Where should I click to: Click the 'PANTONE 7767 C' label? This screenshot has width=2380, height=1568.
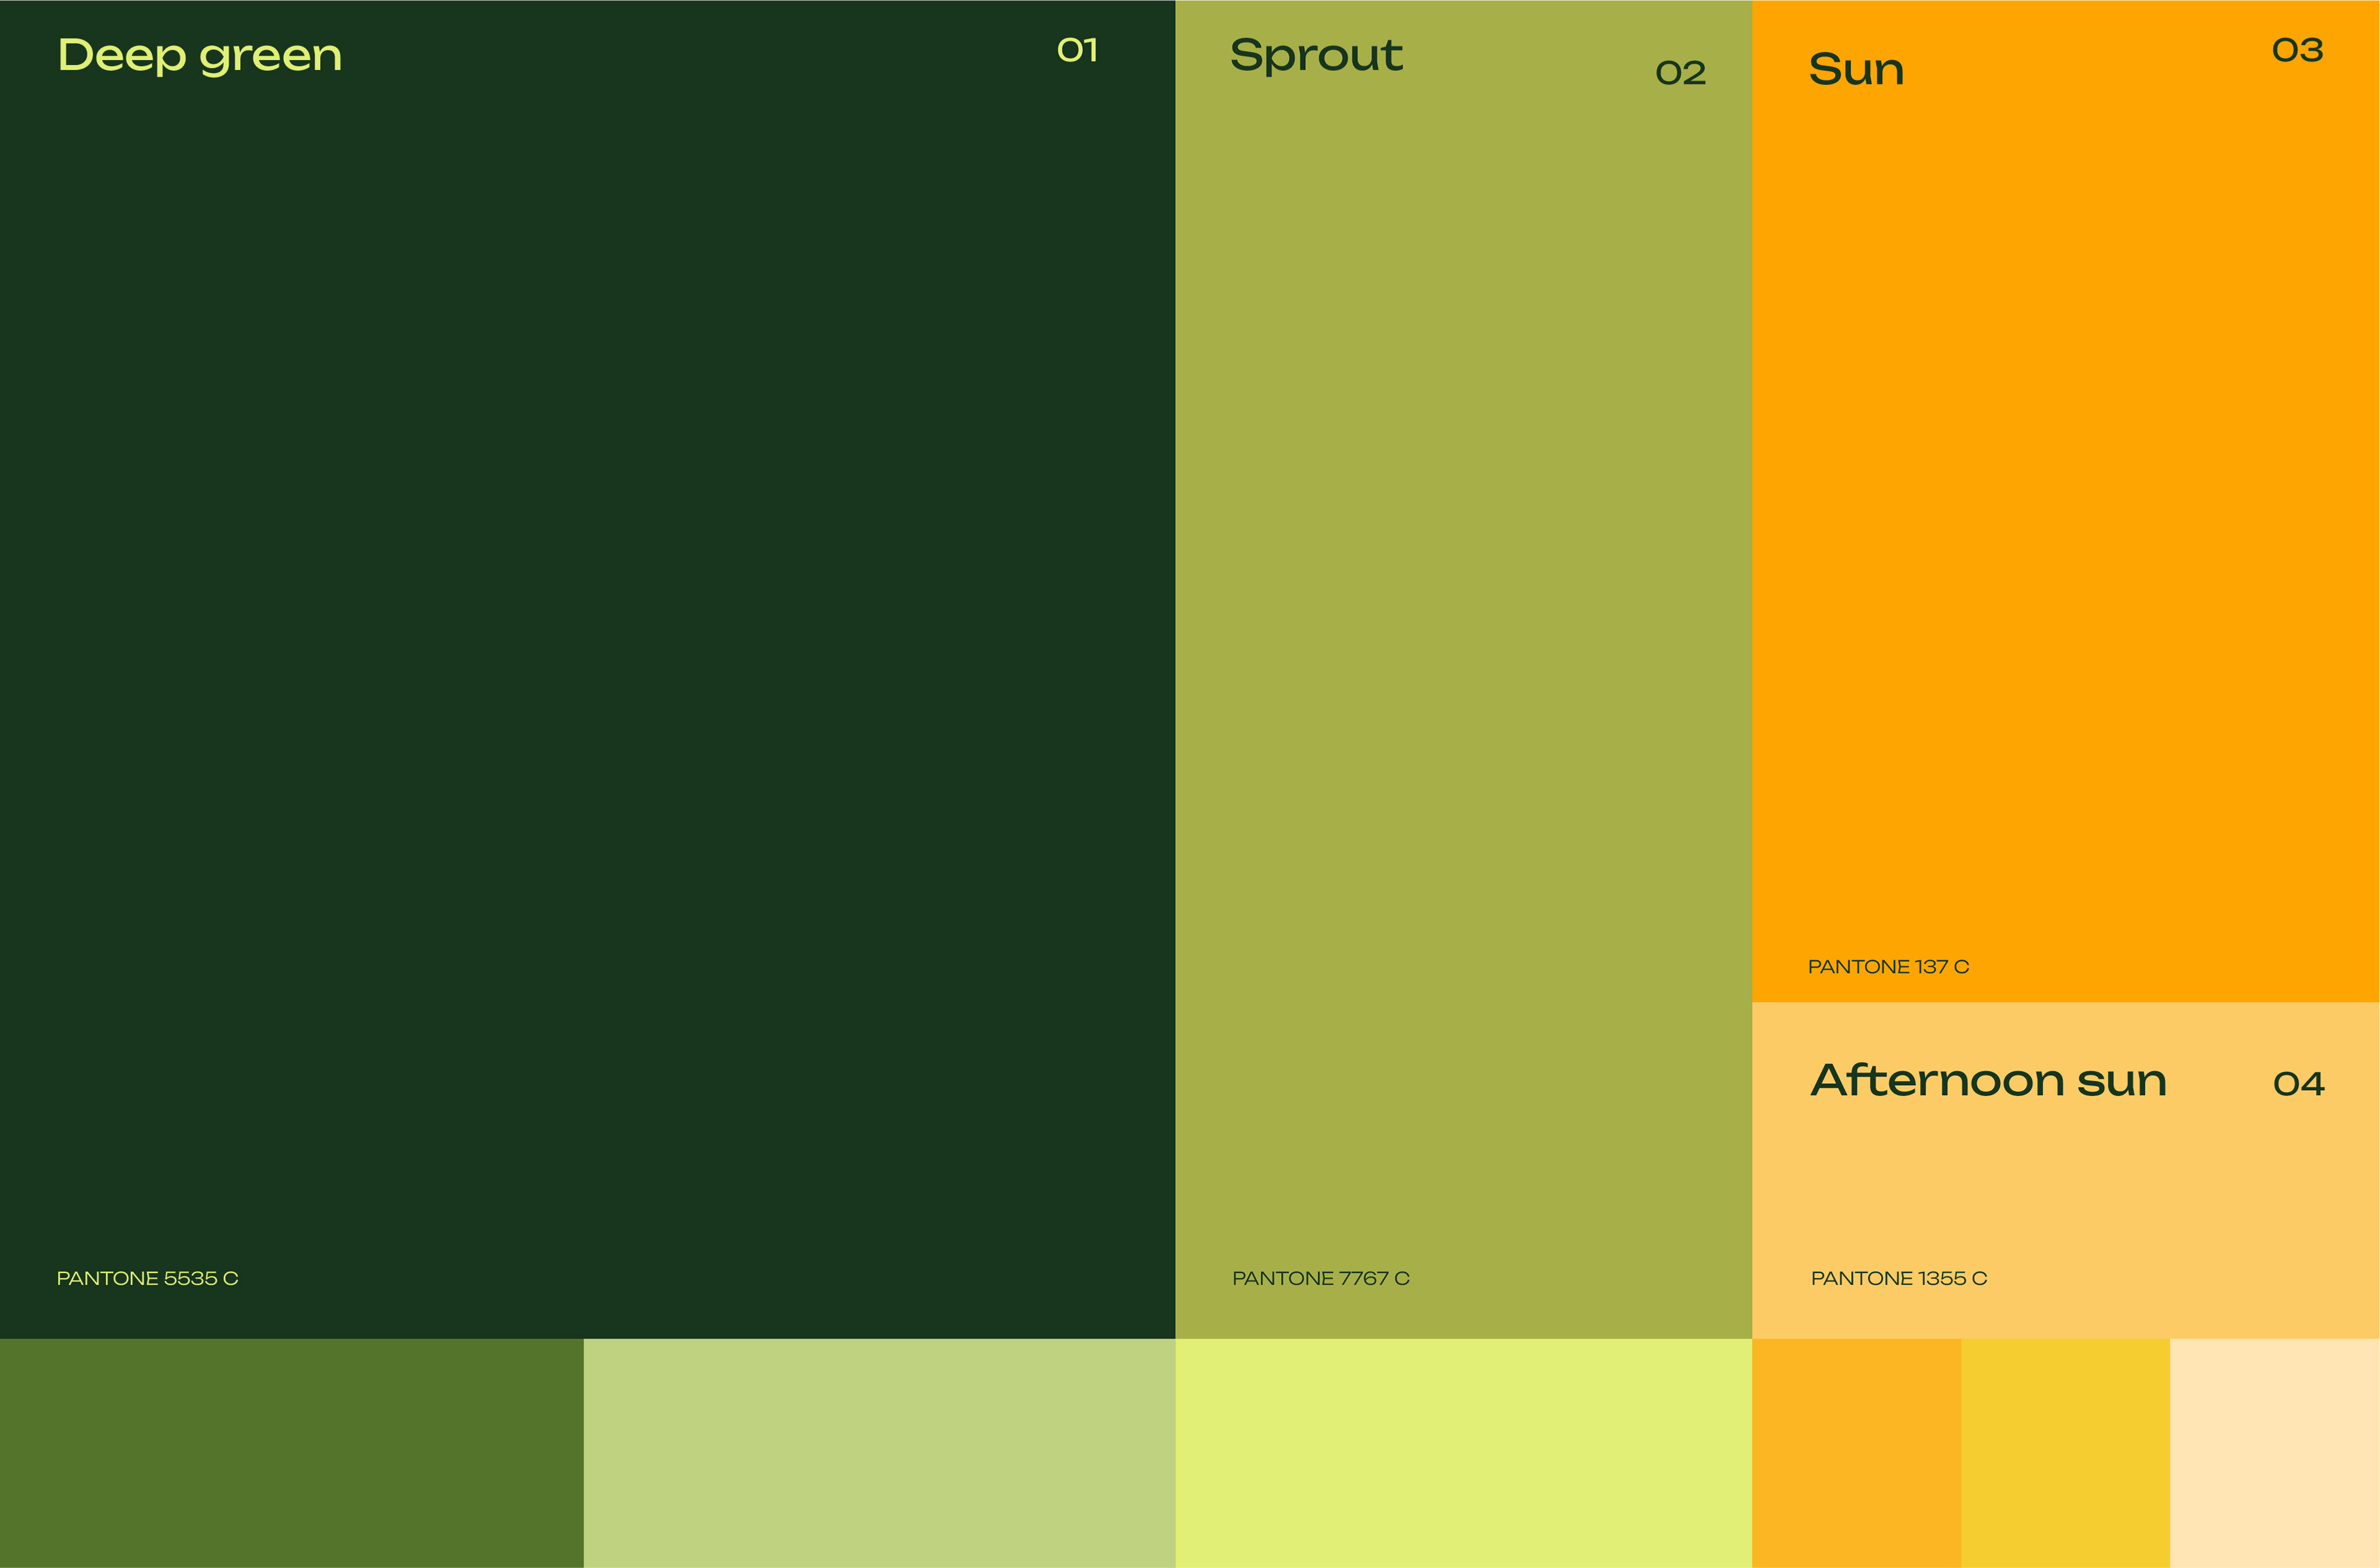point(1321,1278)
